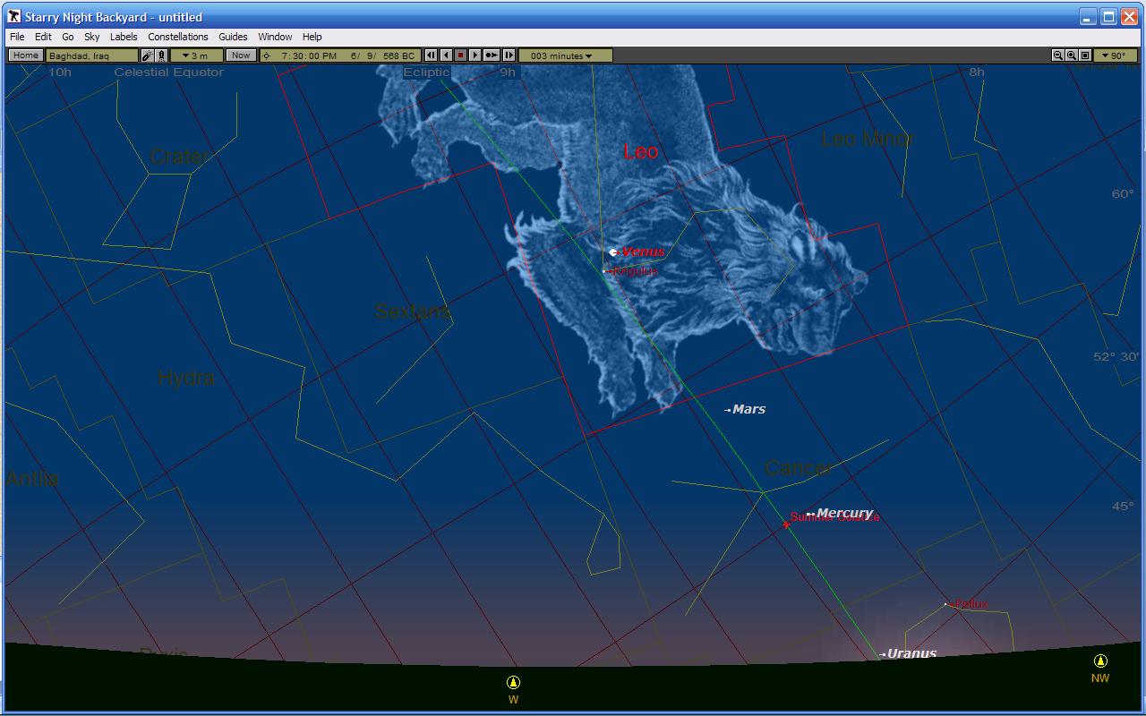The image size is (1146, 716).
Task: Click the Crater constellation label
Action: pos(179,157)
